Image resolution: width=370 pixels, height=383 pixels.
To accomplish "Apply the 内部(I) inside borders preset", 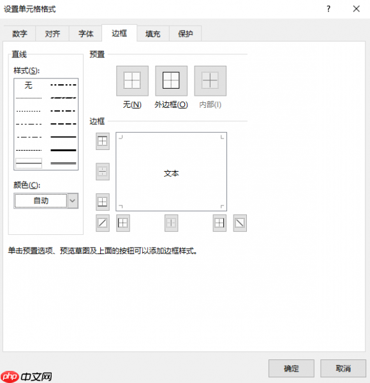I will pos(210,80).
